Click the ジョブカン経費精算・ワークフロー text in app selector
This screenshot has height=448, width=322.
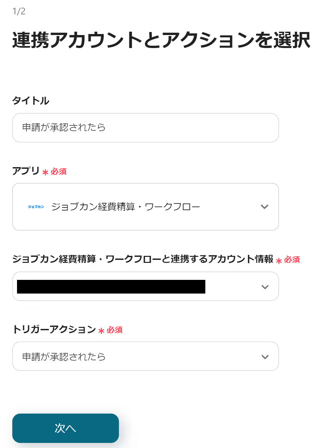pyautogui.click(x=126, y=207)
